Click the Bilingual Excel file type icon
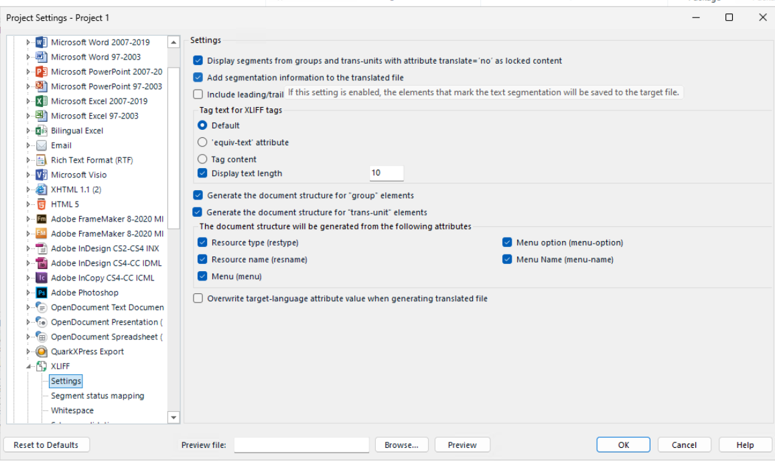 41,131
